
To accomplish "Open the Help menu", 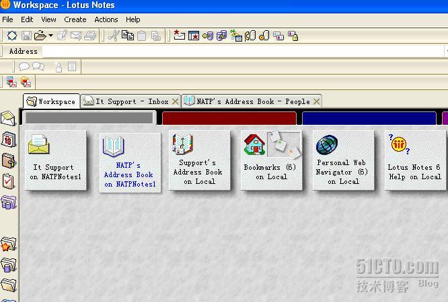I will [133, 19].
